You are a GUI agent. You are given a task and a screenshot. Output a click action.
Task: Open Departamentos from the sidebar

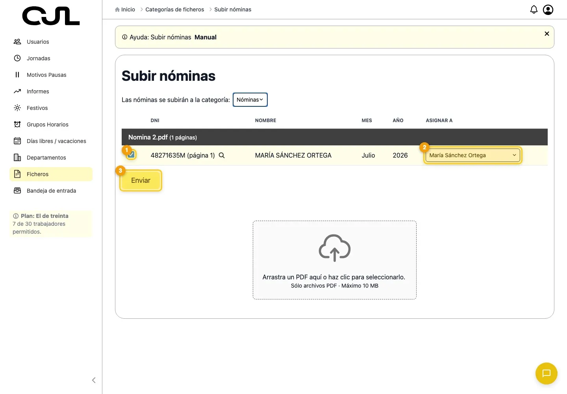[51, 158]
